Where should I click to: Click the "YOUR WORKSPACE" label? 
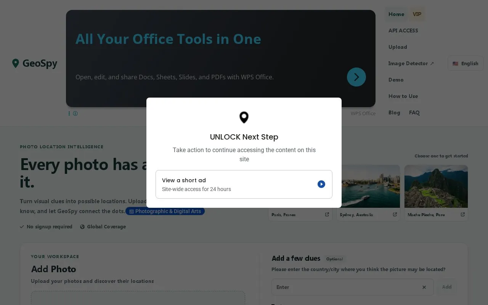[55, 257]
